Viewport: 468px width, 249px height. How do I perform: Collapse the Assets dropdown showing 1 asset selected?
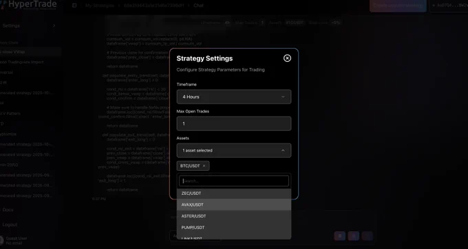click(234, 150)
